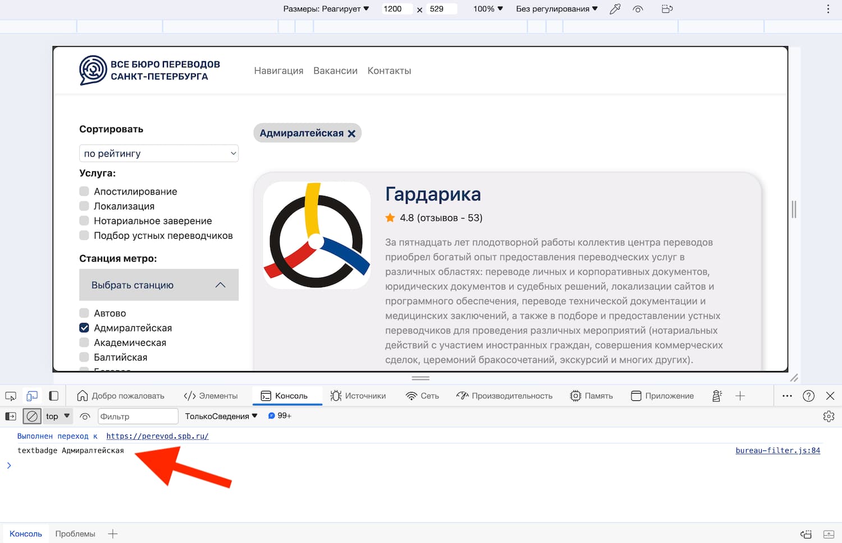842x543 pixels.
Task: Open Без регулирования throttling dropdown
Action: 557,9
